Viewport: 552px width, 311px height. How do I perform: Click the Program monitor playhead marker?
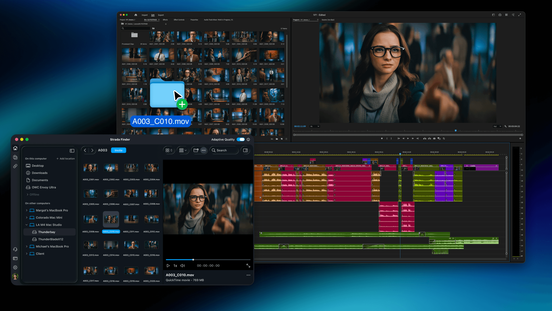coord(456,131)
